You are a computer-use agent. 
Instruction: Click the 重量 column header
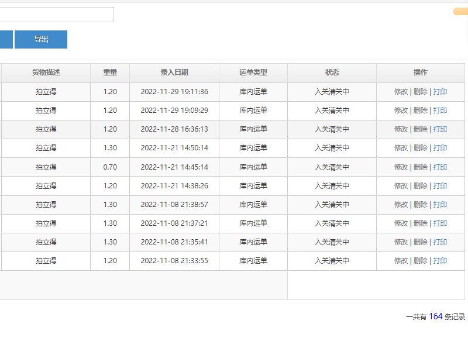[110, 73]
